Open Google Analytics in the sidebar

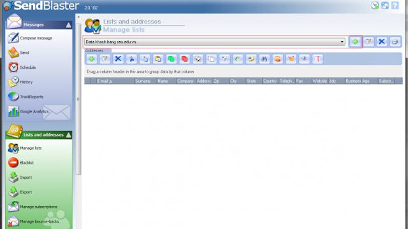(28, 111)
